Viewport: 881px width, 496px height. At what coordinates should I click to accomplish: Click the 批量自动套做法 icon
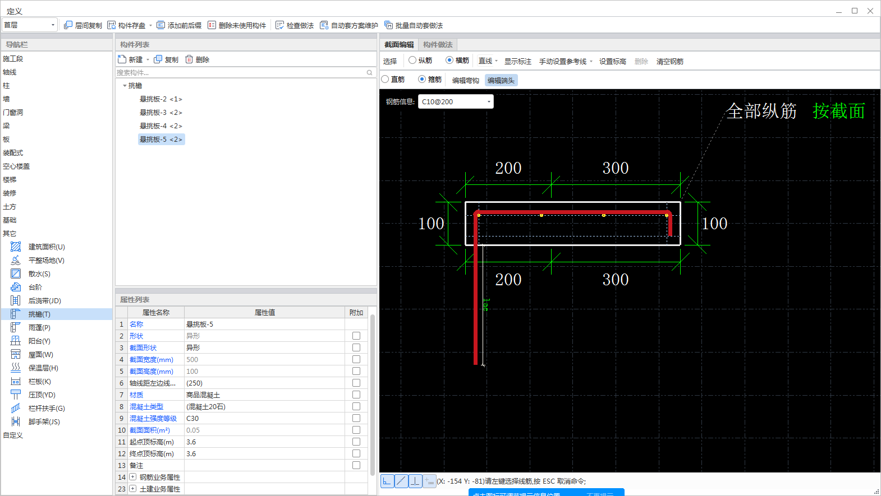388,25
